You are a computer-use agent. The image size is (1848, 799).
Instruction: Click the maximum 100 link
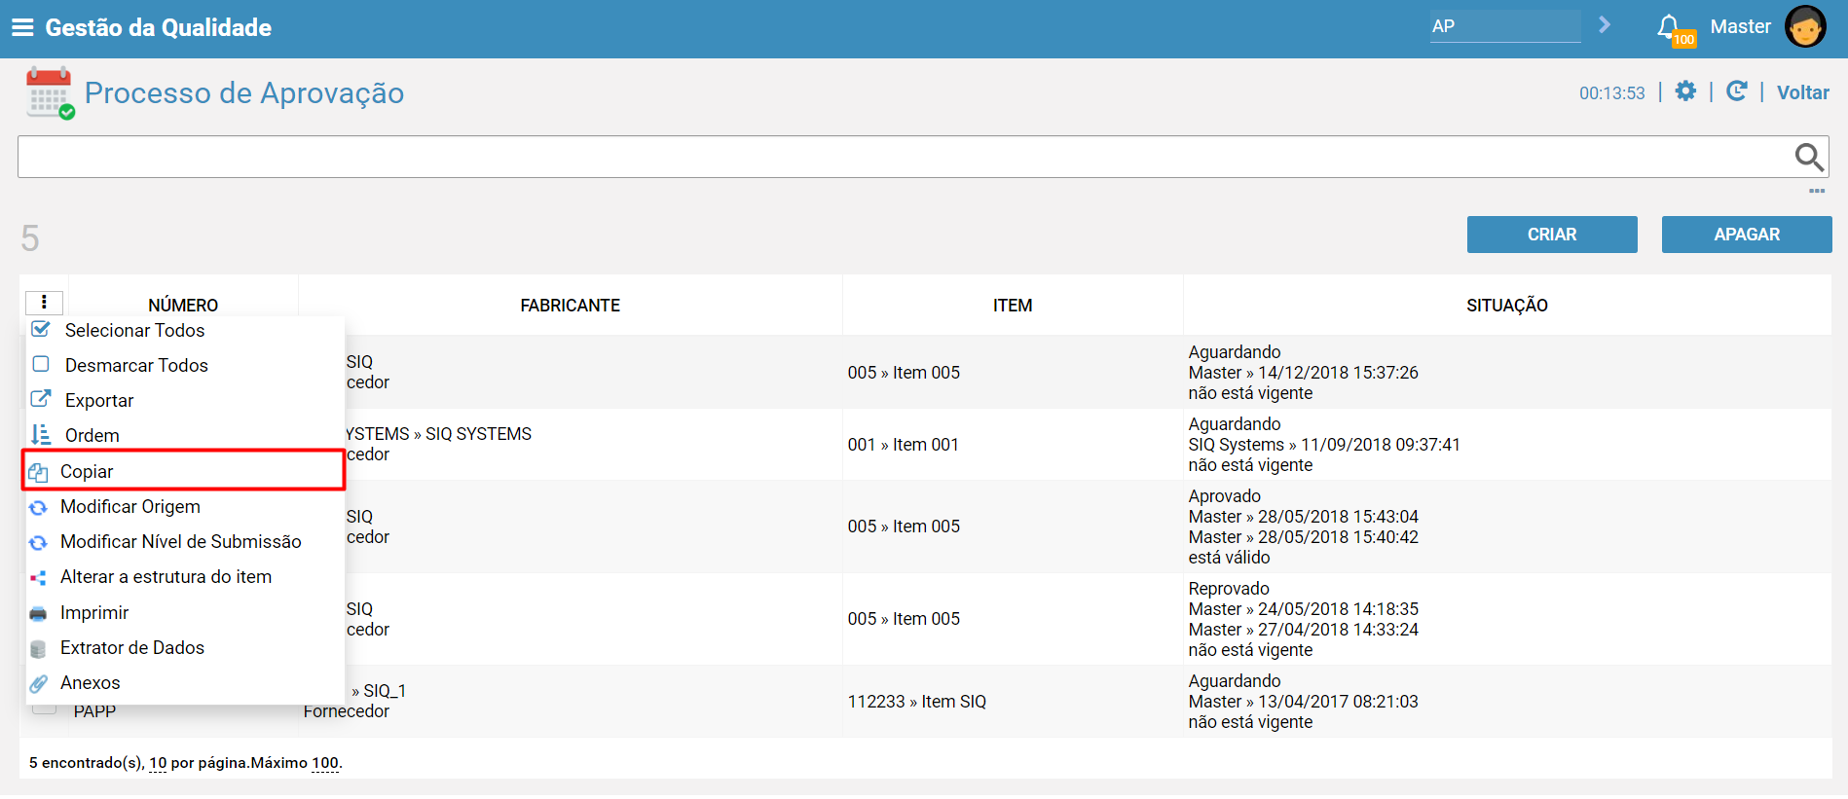pos(325,763)
